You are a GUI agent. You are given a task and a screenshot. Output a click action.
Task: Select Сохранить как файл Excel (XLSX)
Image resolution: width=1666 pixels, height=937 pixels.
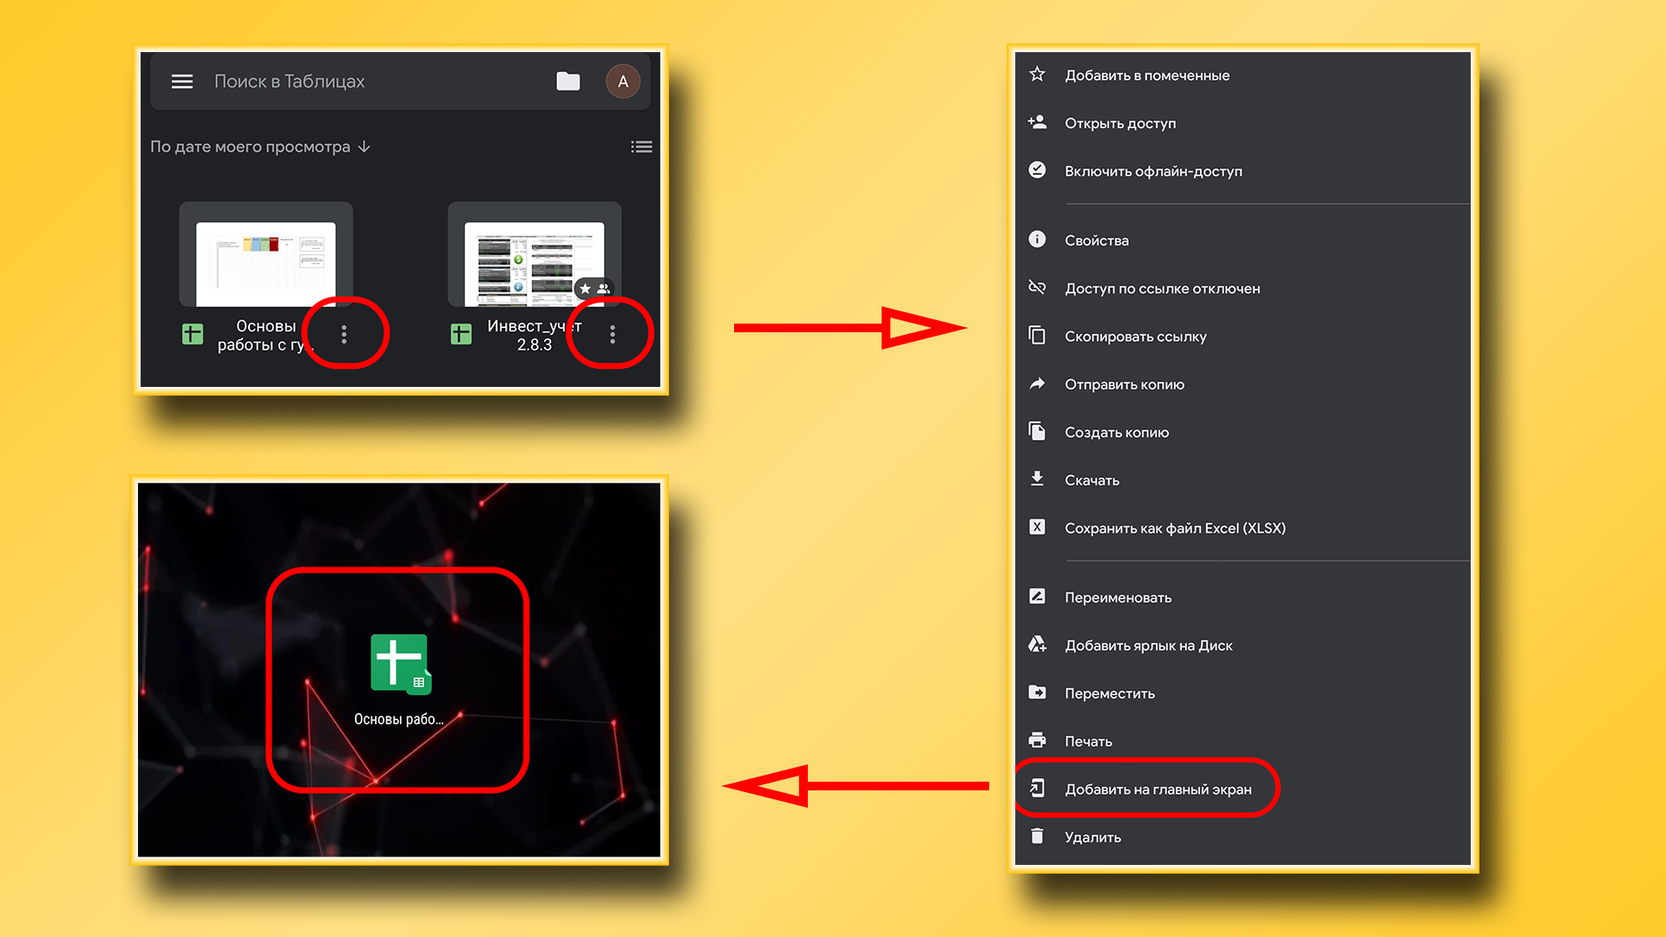[1243, 527]
